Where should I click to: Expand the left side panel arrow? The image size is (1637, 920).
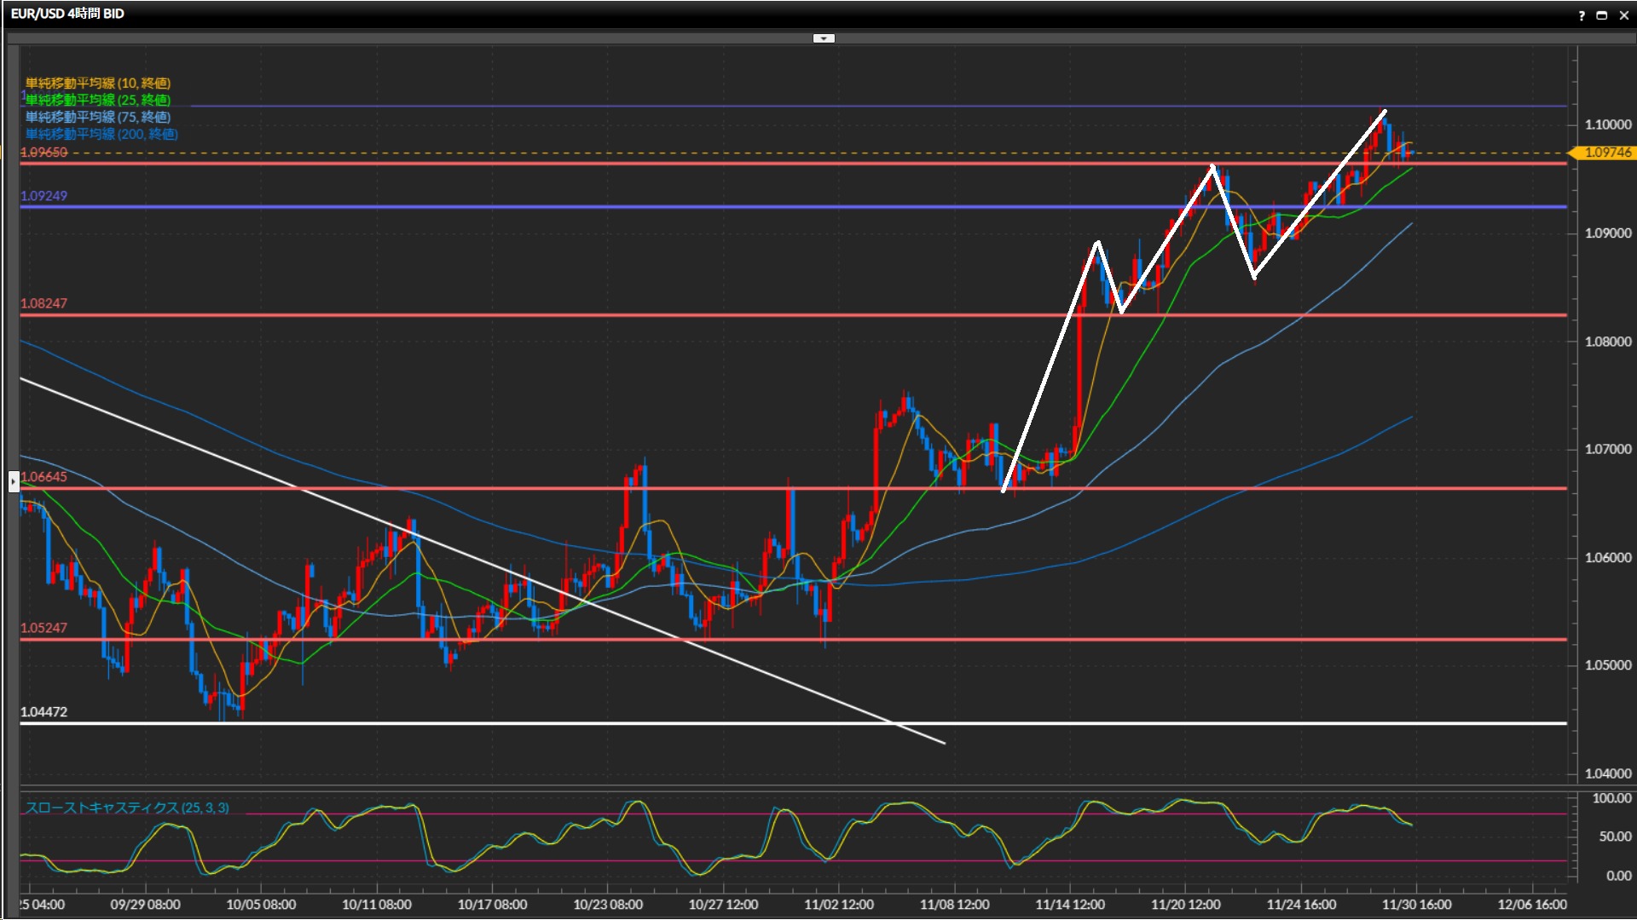click(x=13, y=482)
